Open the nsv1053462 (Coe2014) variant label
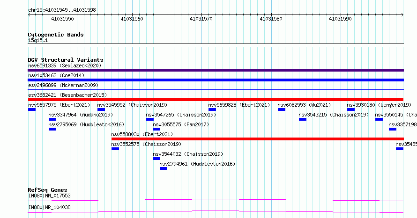The height and width of the screenshot is (218, 417). pyautogui.click(x=56, y=75)
